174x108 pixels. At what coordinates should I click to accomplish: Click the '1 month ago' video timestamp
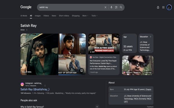click(94, 72)
